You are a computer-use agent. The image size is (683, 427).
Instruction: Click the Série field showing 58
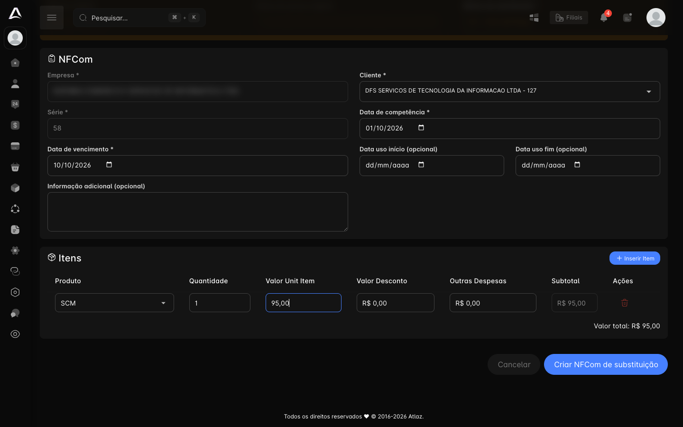[198, 129]
